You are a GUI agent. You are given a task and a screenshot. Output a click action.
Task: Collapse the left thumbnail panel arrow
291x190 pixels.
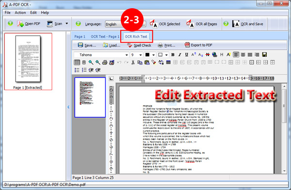tap(68, 107)
